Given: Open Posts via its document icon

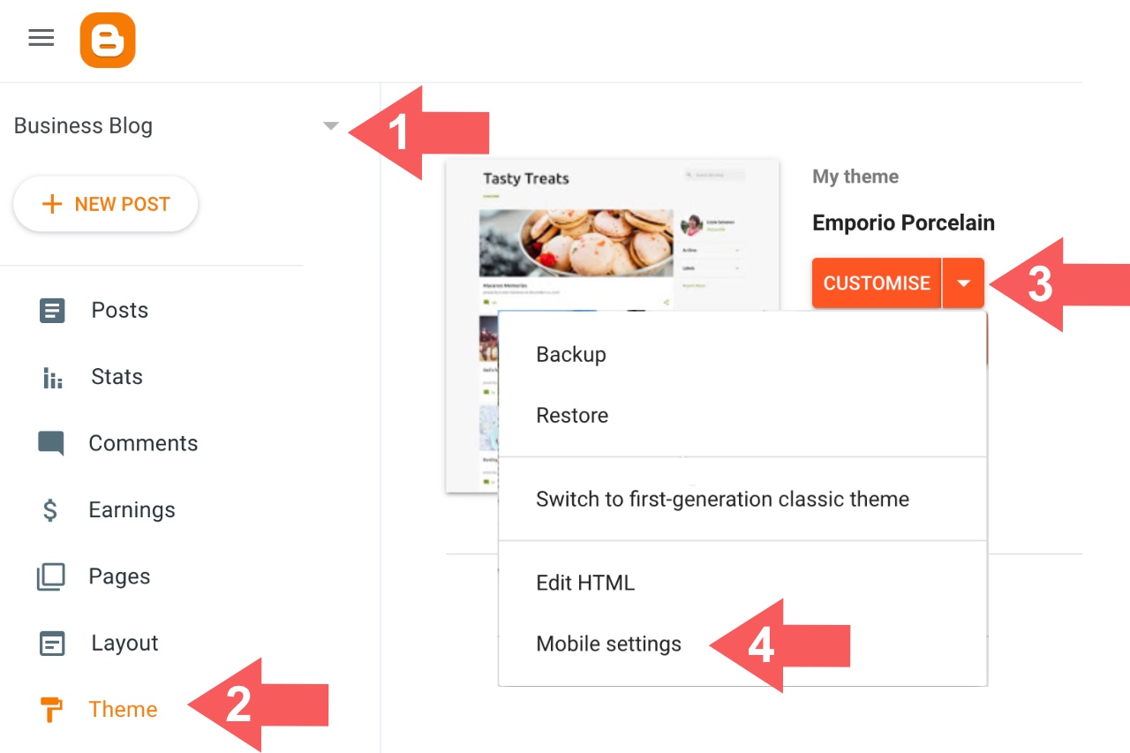Looking at the screenshot, I should (x=52, y=311).
